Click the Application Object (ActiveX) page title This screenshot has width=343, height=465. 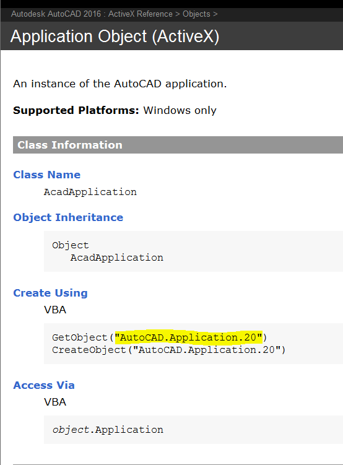click(x=115, y=37)
